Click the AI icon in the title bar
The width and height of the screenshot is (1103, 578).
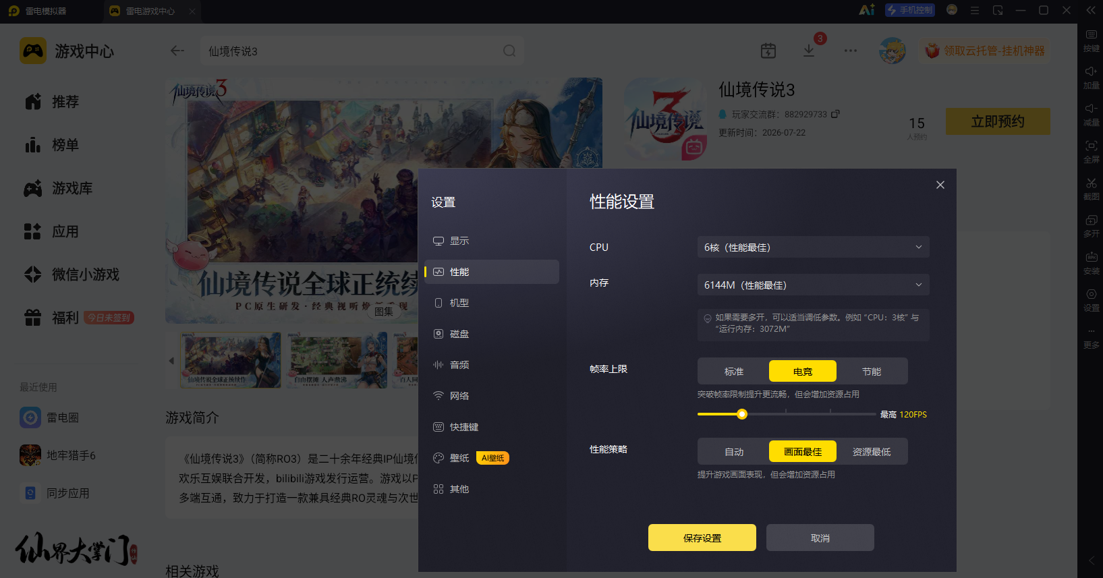point(867,10)
